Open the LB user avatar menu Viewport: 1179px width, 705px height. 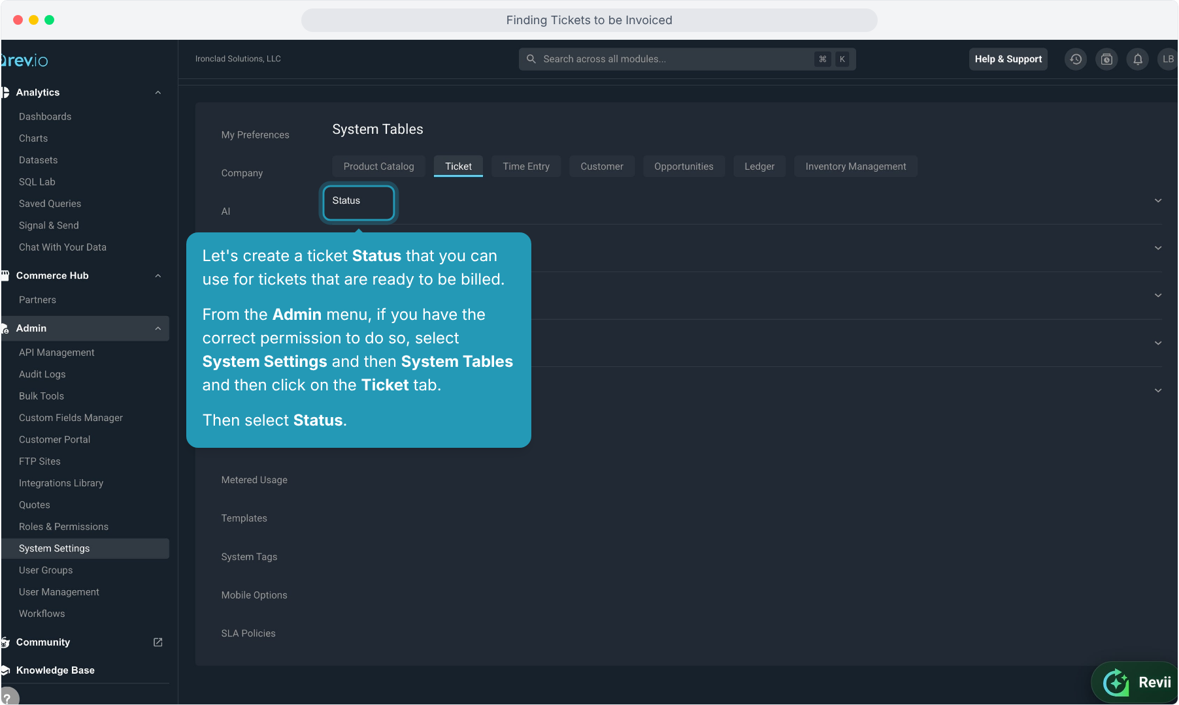tap(1168, 59)
